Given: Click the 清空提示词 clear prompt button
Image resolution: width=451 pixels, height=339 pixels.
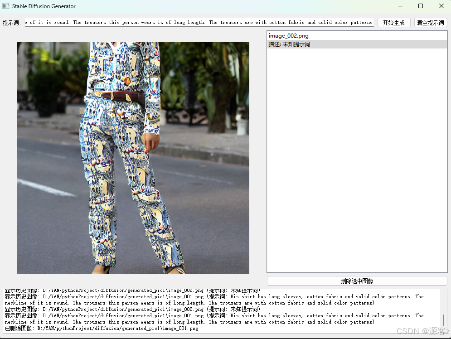Looking at the screenshot, I should [431, 23].
